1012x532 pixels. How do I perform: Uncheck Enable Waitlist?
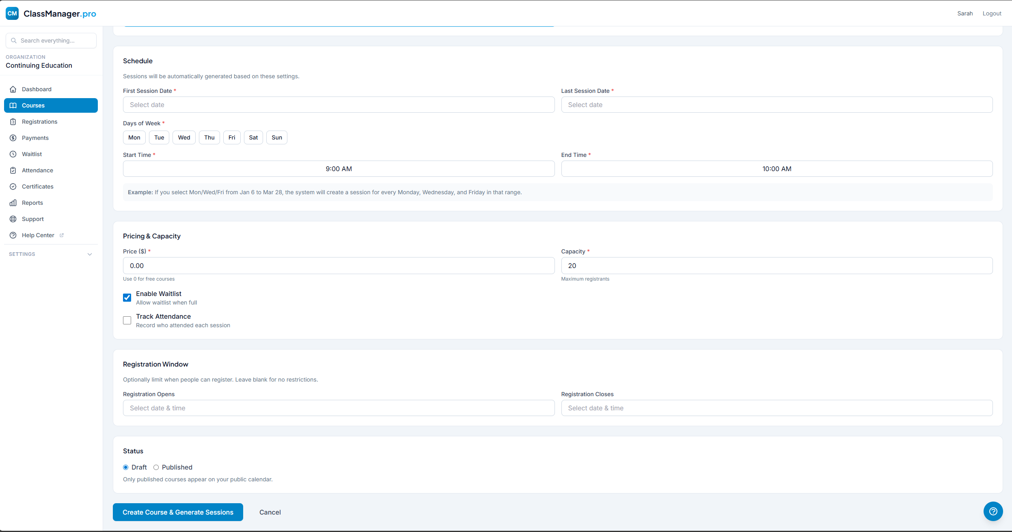click(127, 297)
